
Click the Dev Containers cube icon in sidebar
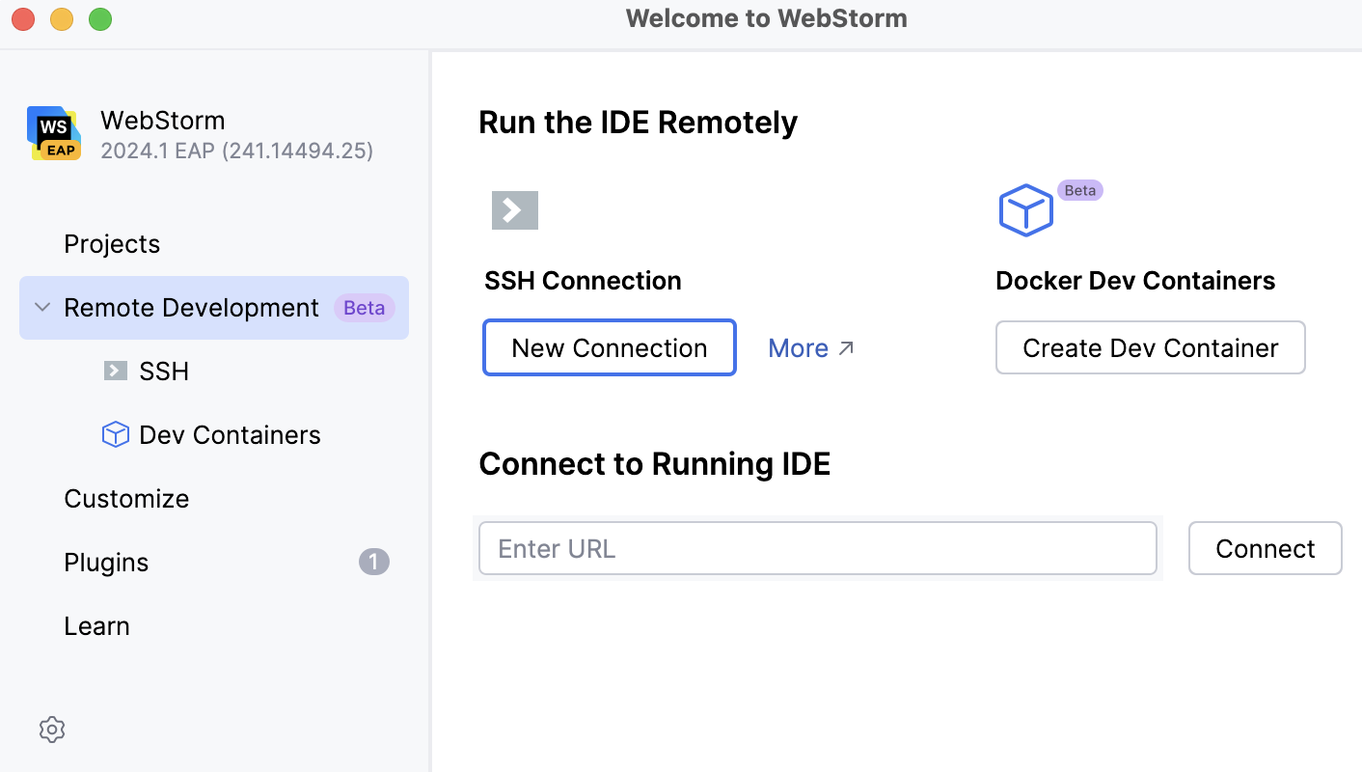point(115,434)
